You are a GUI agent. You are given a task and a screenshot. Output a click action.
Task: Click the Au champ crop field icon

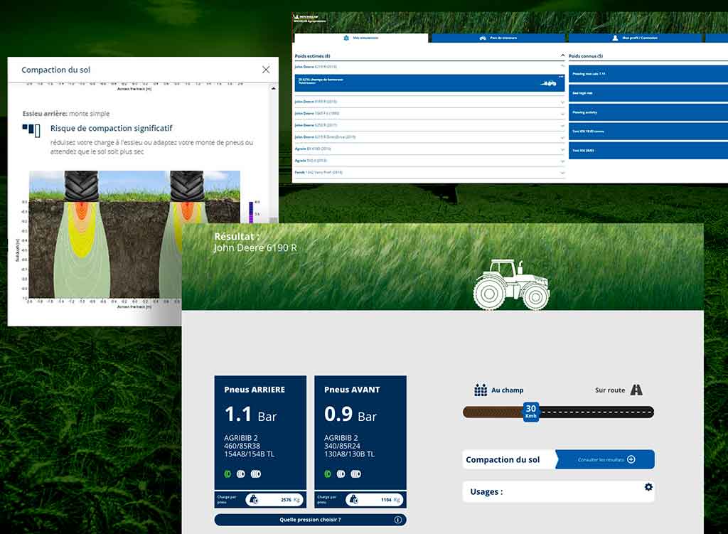tap(481, 390)
